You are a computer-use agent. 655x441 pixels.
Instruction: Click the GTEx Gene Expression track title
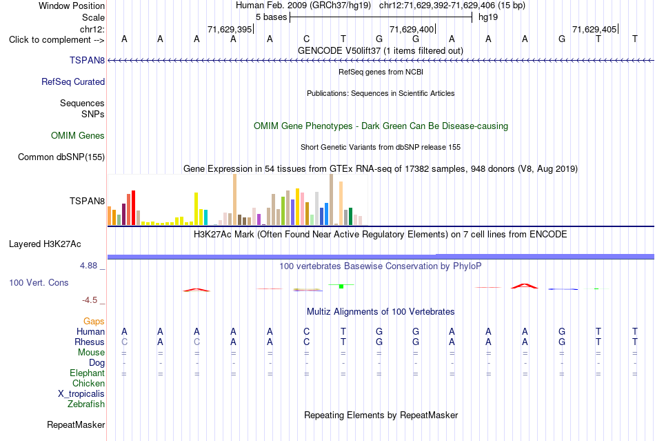381,169
